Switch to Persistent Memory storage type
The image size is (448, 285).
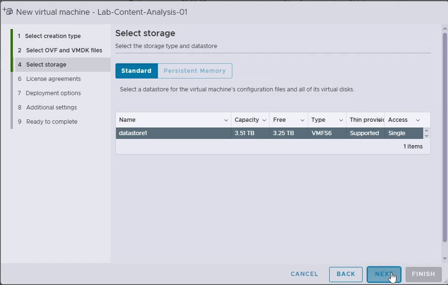click(195, 71)
